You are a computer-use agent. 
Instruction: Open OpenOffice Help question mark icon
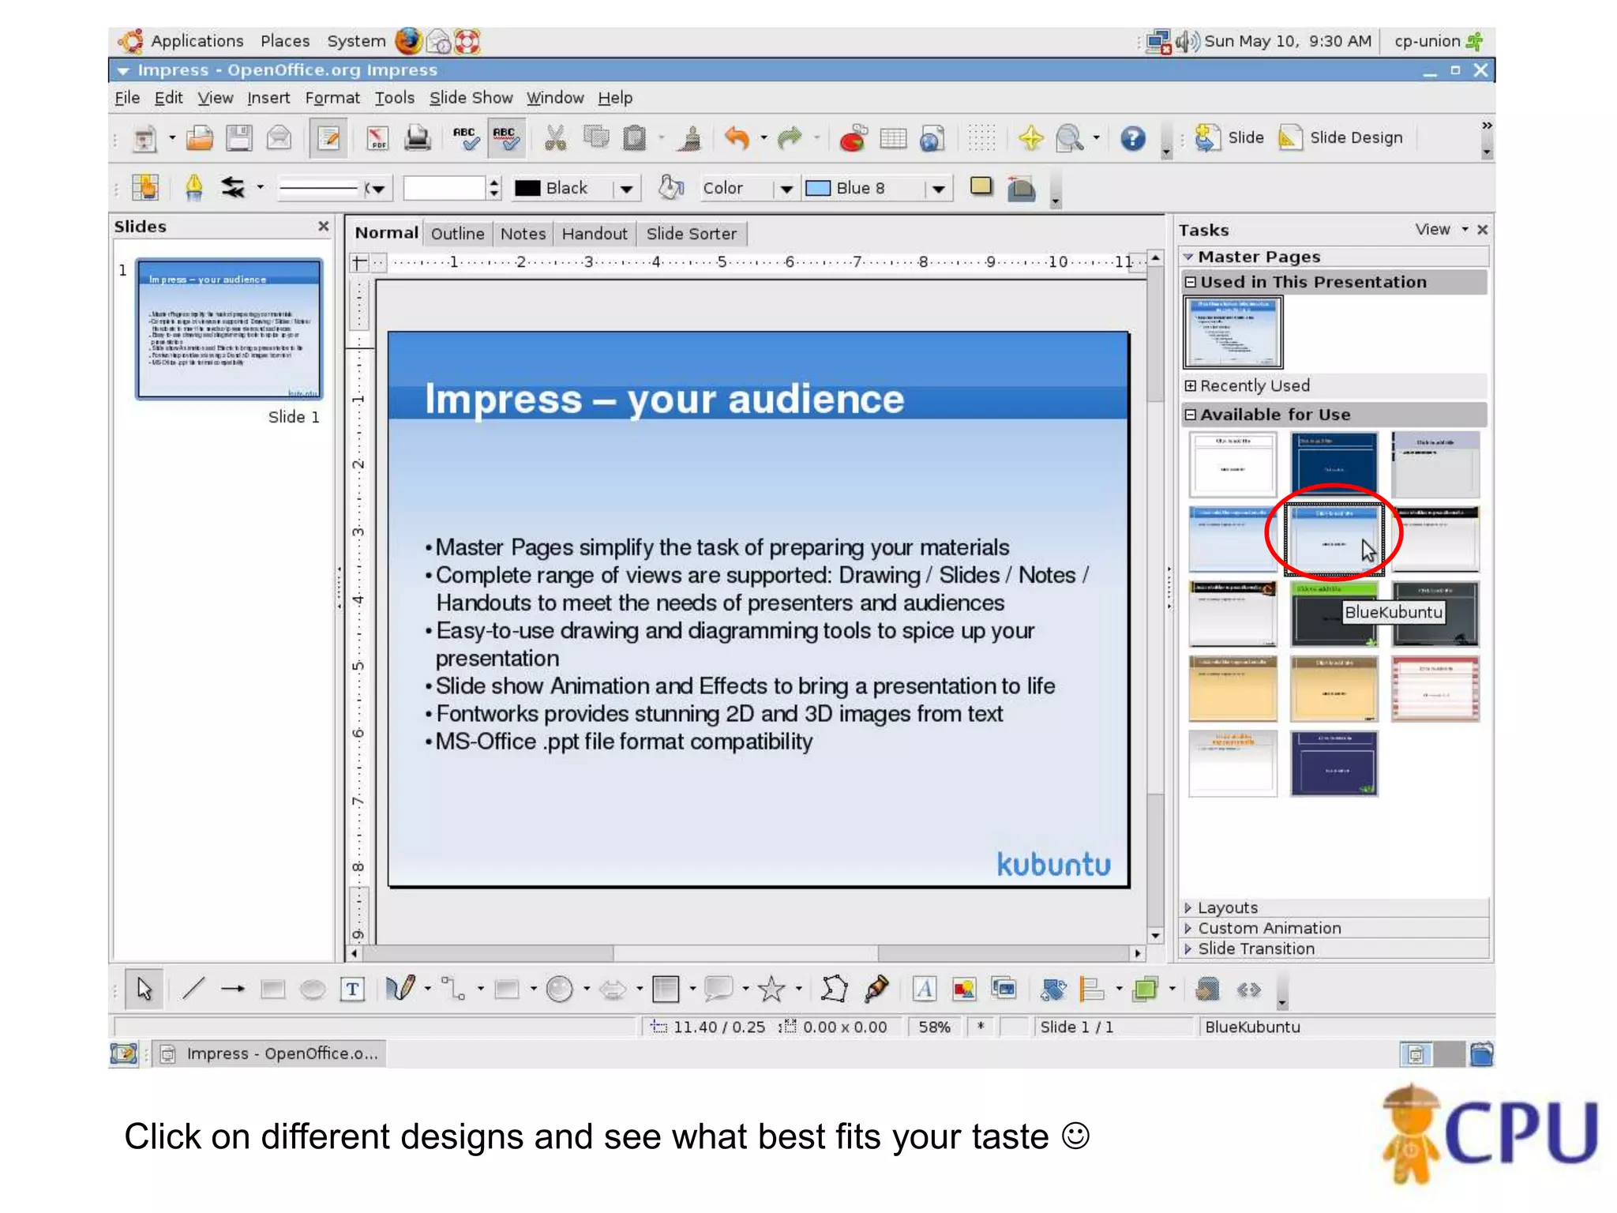click(1133, 138)
